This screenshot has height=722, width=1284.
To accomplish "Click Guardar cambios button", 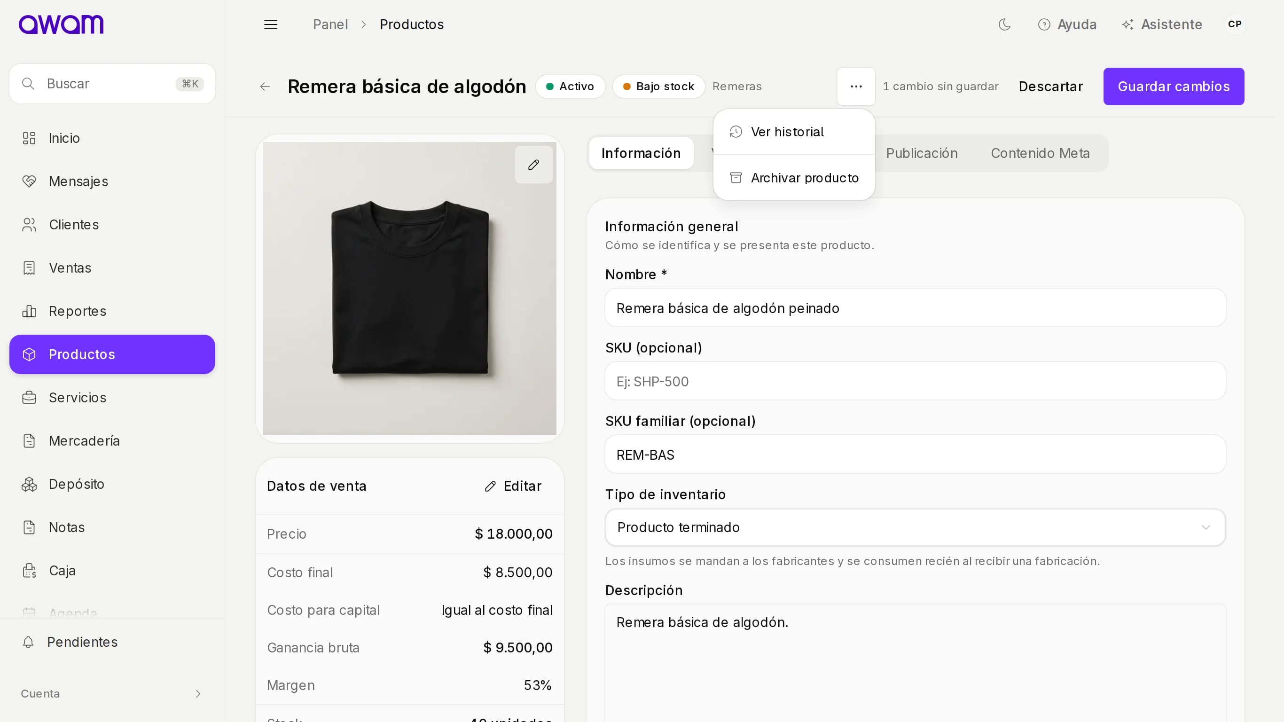I will [x=1174, y=87].
